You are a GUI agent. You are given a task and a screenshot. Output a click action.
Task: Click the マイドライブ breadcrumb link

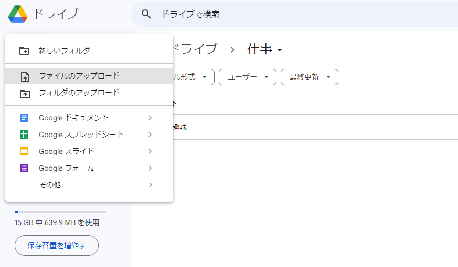point(195,49)
